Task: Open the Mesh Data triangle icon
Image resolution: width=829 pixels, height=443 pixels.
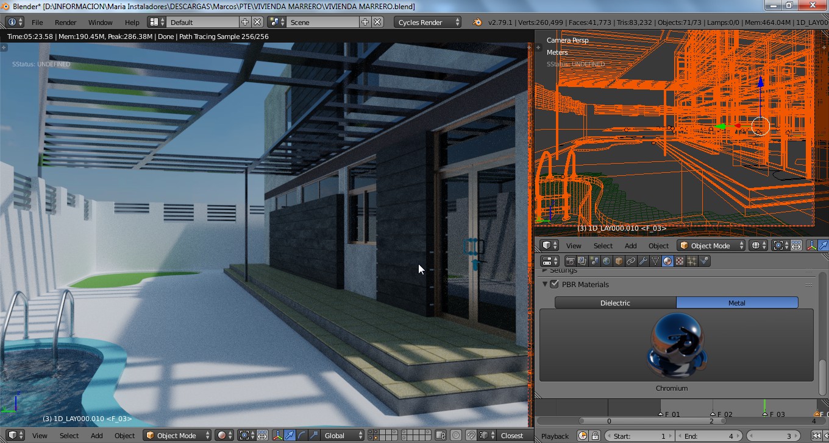Action: pyautogui.click(x=655, y=261)
